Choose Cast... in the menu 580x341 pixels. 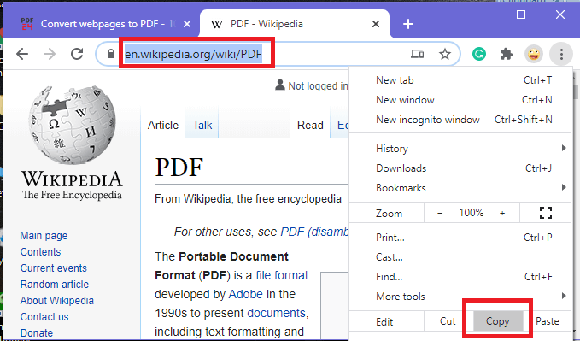(x=460, y=257)
